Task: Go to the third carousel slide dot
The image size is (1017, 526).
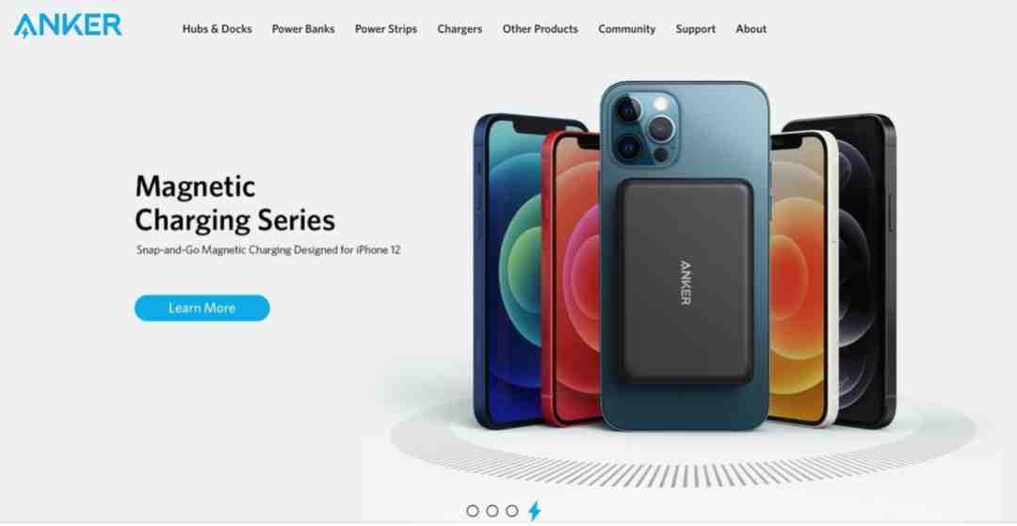Action: tap(511, 511)
